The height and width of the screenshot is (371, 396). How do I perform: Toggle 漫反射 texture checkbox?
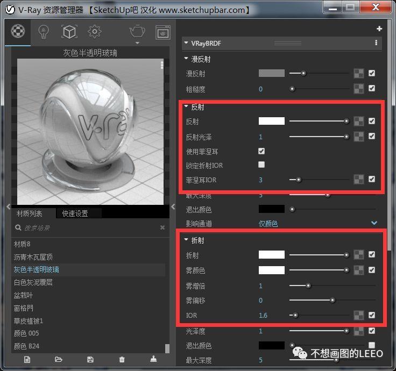371,73
